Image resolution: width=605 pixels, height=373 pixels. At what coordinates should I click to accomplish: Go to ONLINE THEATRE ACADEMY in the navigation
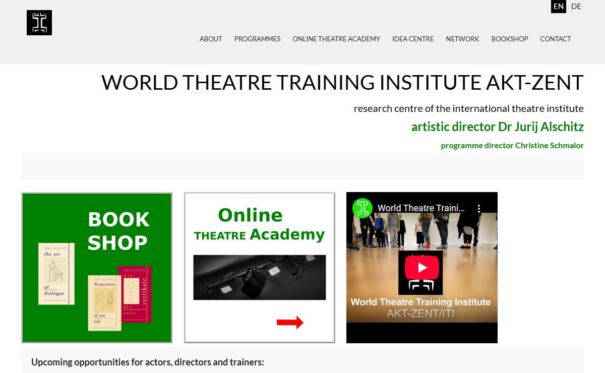(x=336, y=39)
